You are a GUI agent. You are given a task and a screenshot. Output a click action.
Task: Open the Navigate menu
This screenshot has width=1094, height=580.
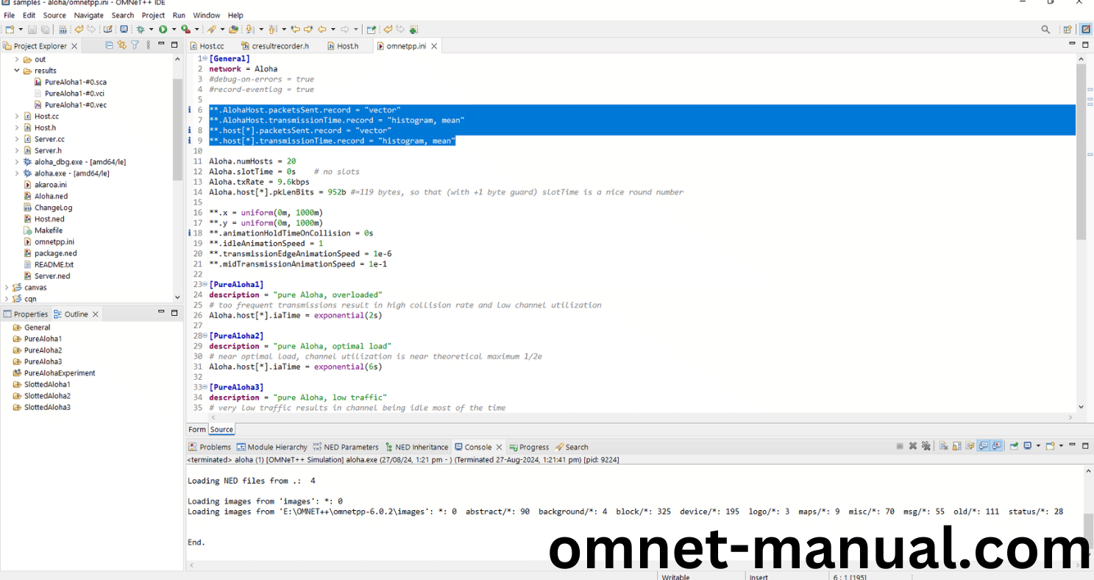(x=88, y=15)
